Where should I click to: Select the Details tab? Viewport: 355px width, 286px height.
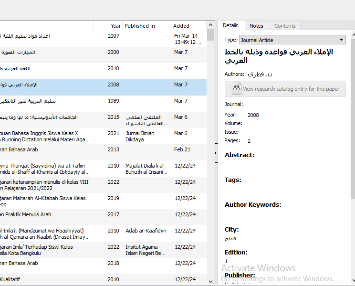point(230,26)
